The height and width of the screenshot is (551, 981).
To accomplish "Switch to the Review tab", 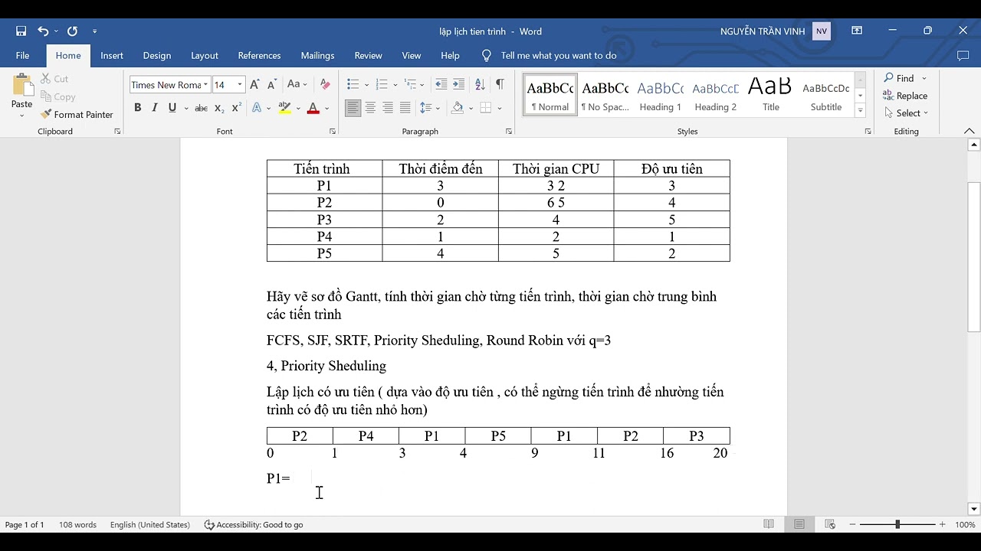I will tap(369, 56).
